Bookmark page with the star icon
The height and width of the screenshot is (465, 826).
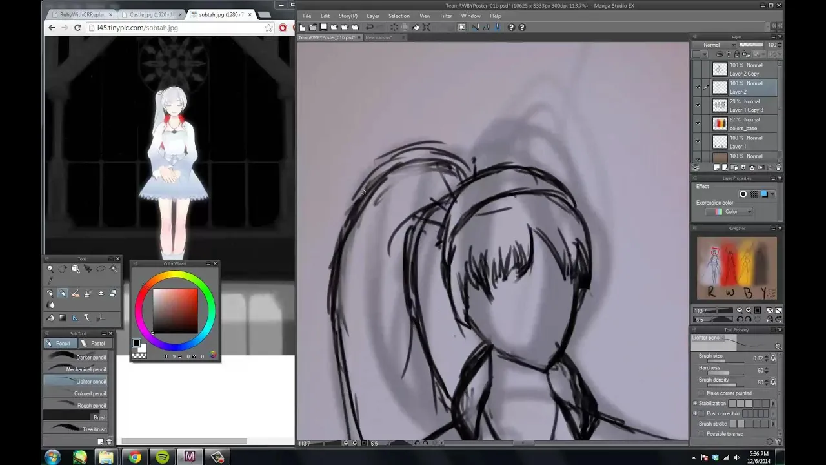tap(268, 28)
